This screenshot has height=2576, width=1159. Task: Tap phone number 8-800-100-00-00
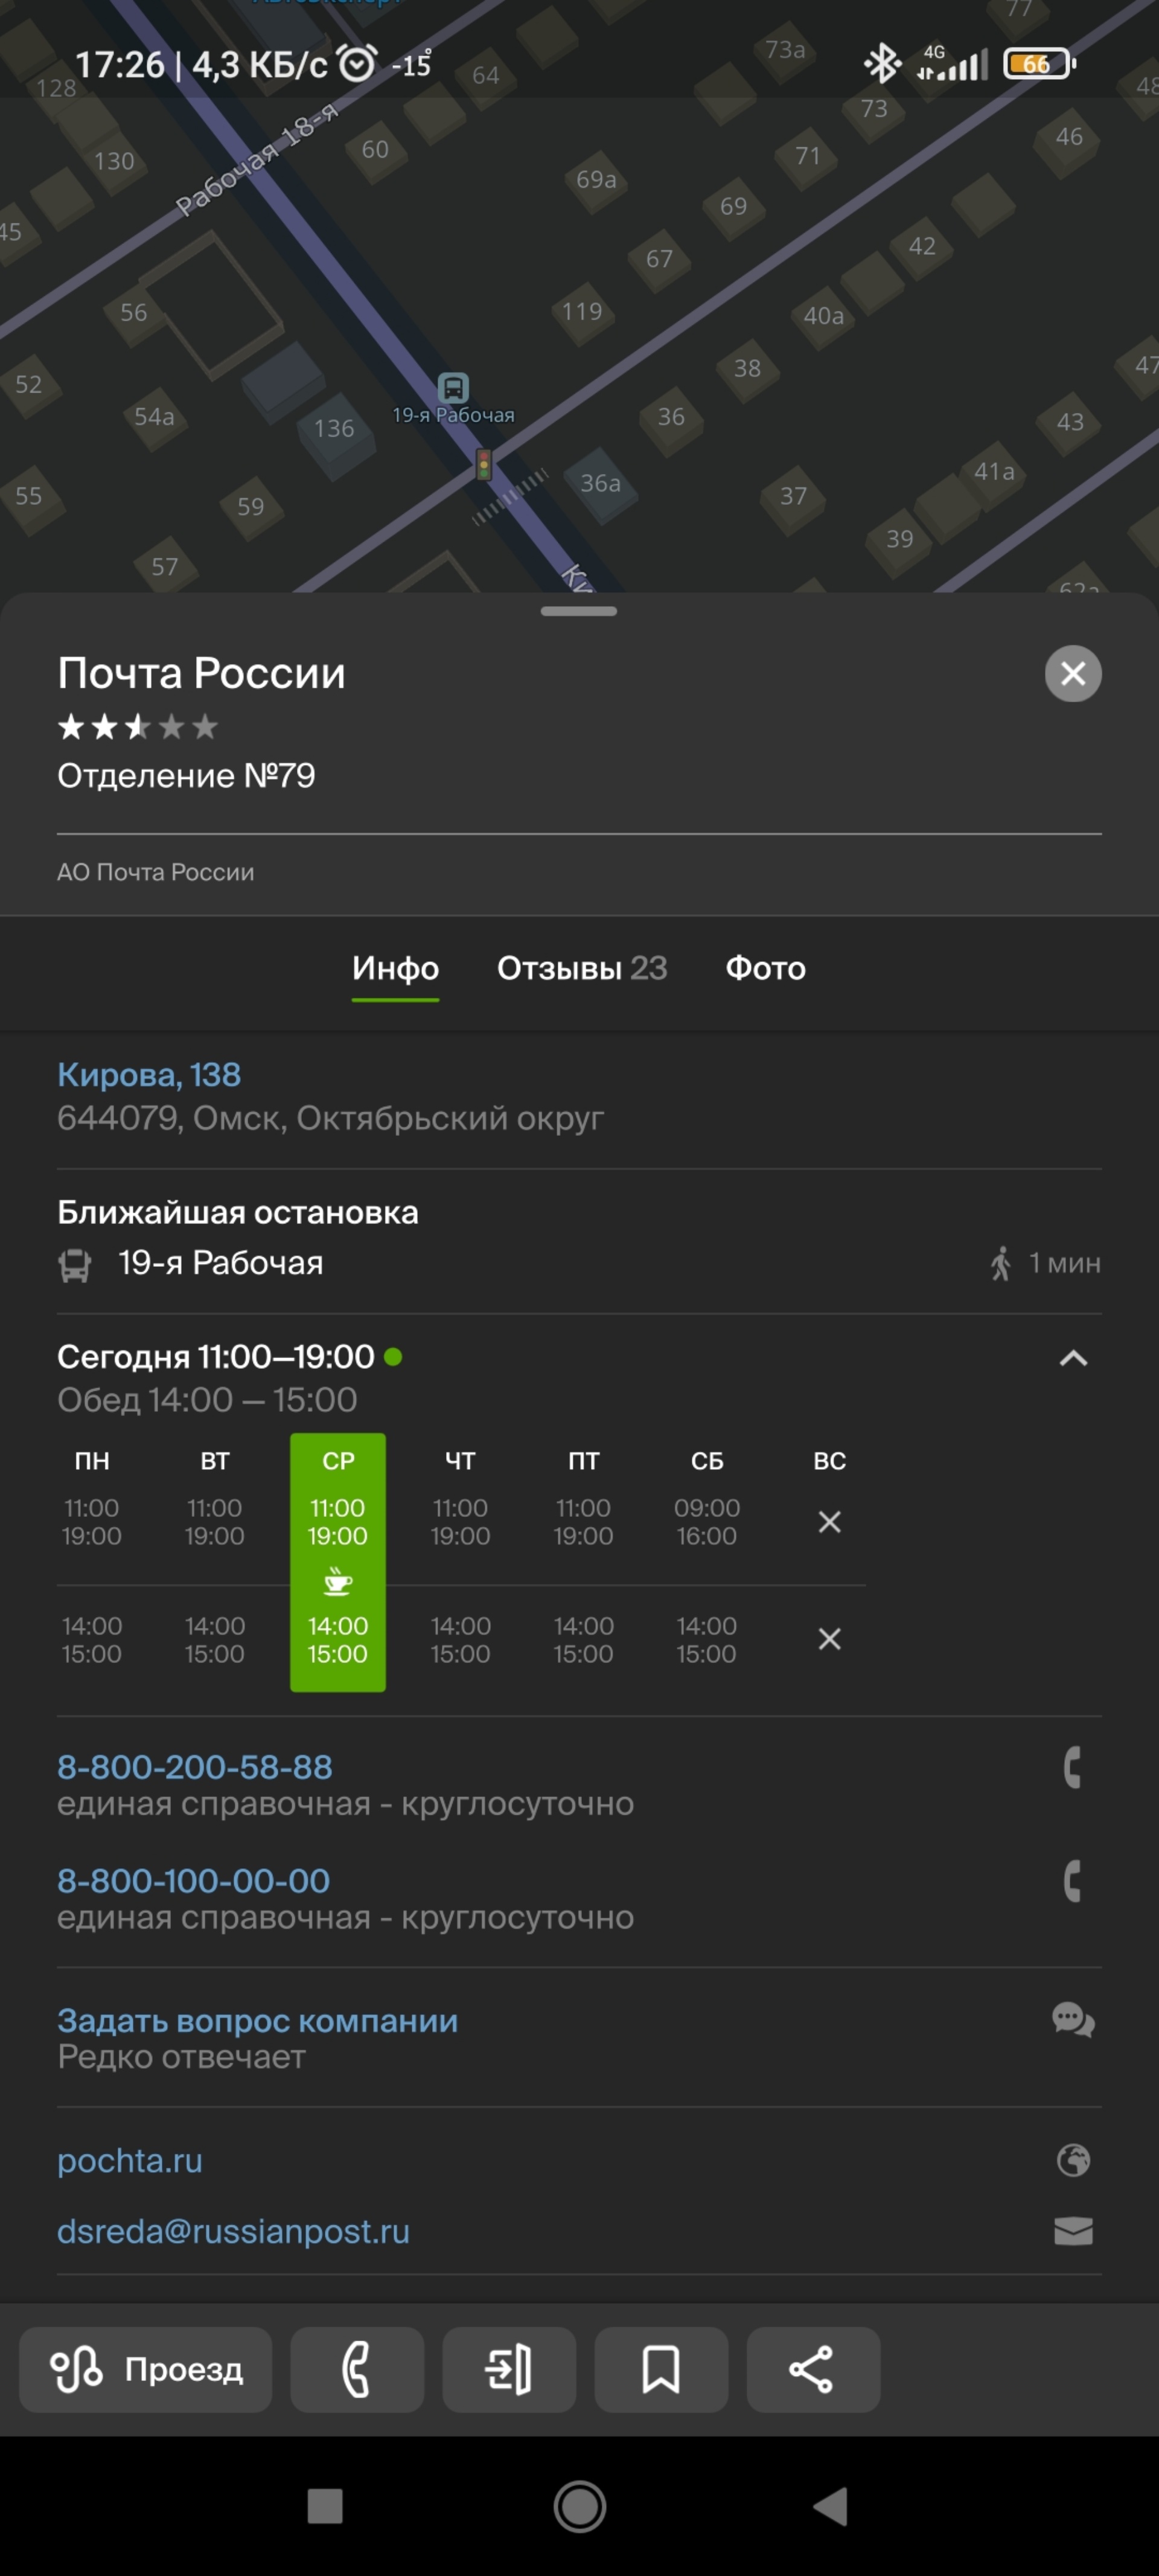pos(194,1881)
